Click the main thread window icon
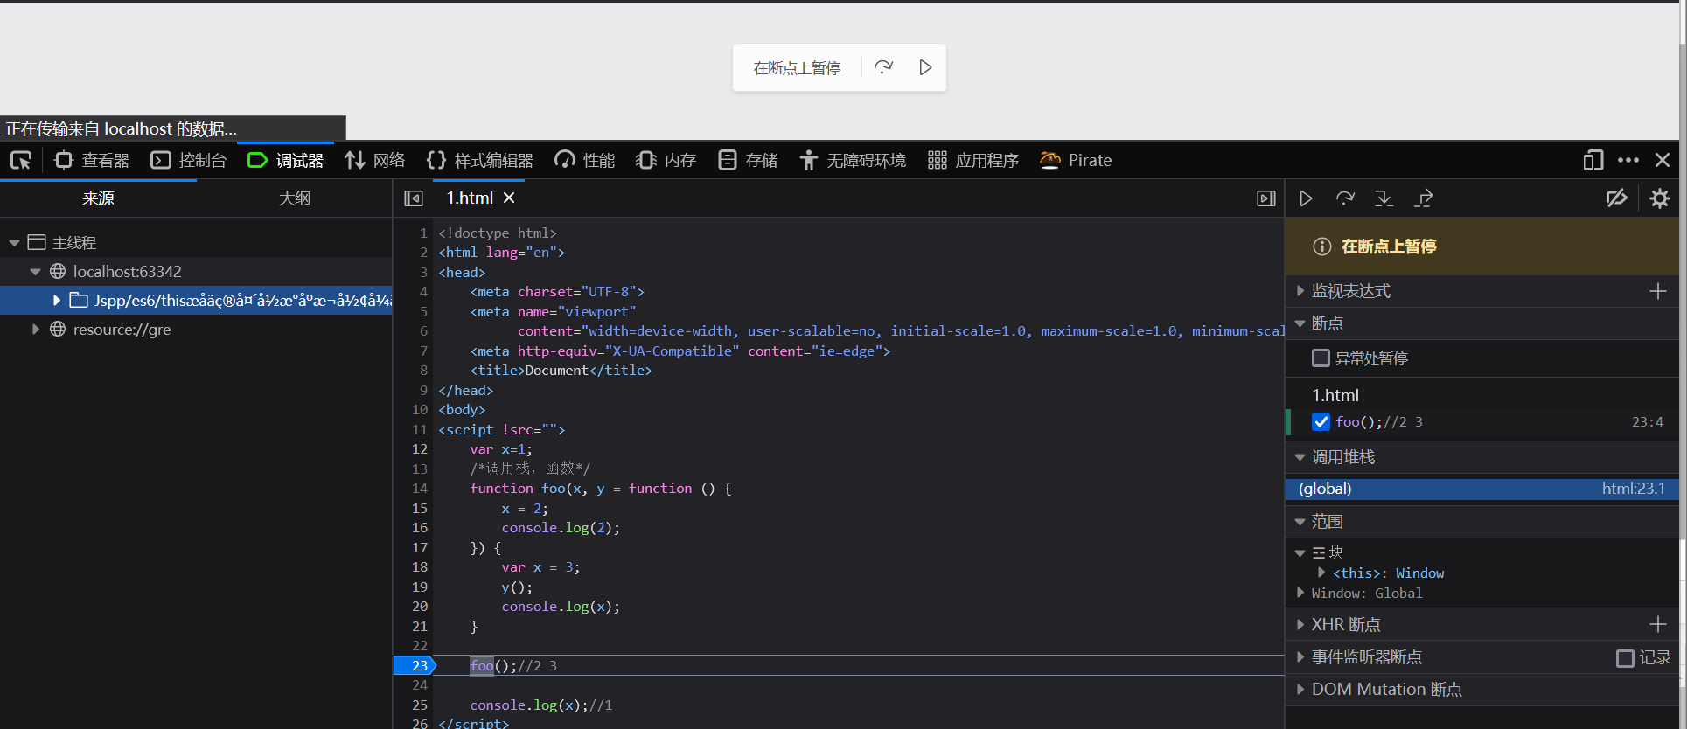This screenshot has width=1687, height=729. [37, 242]
